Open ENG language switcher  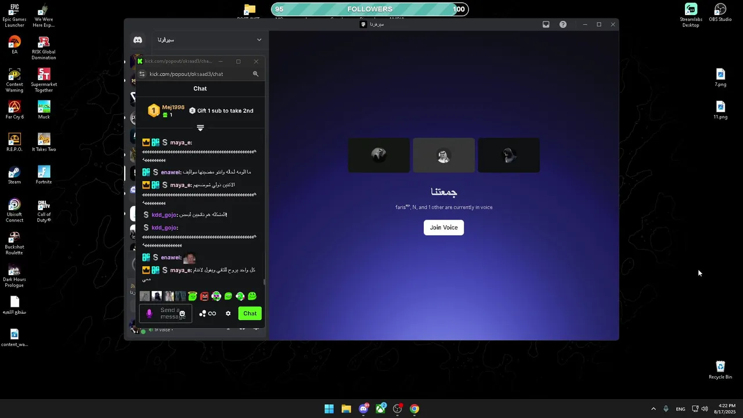click(680, 409)
